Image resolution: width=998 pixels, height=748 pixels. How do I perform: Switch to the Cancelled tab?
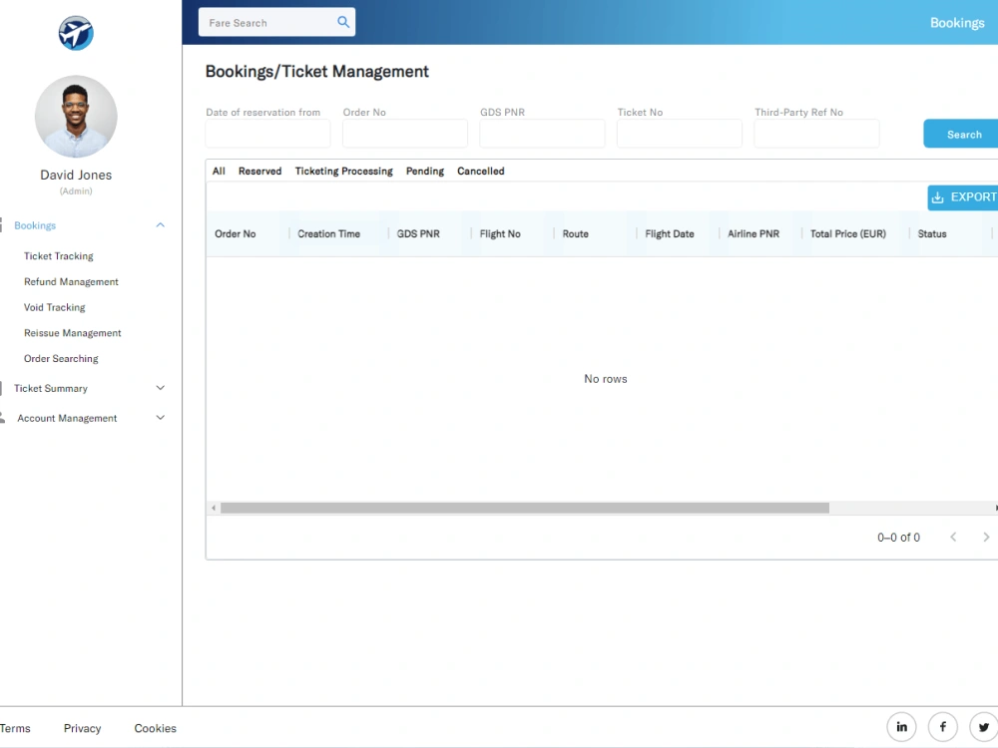[x=481, y=172]
